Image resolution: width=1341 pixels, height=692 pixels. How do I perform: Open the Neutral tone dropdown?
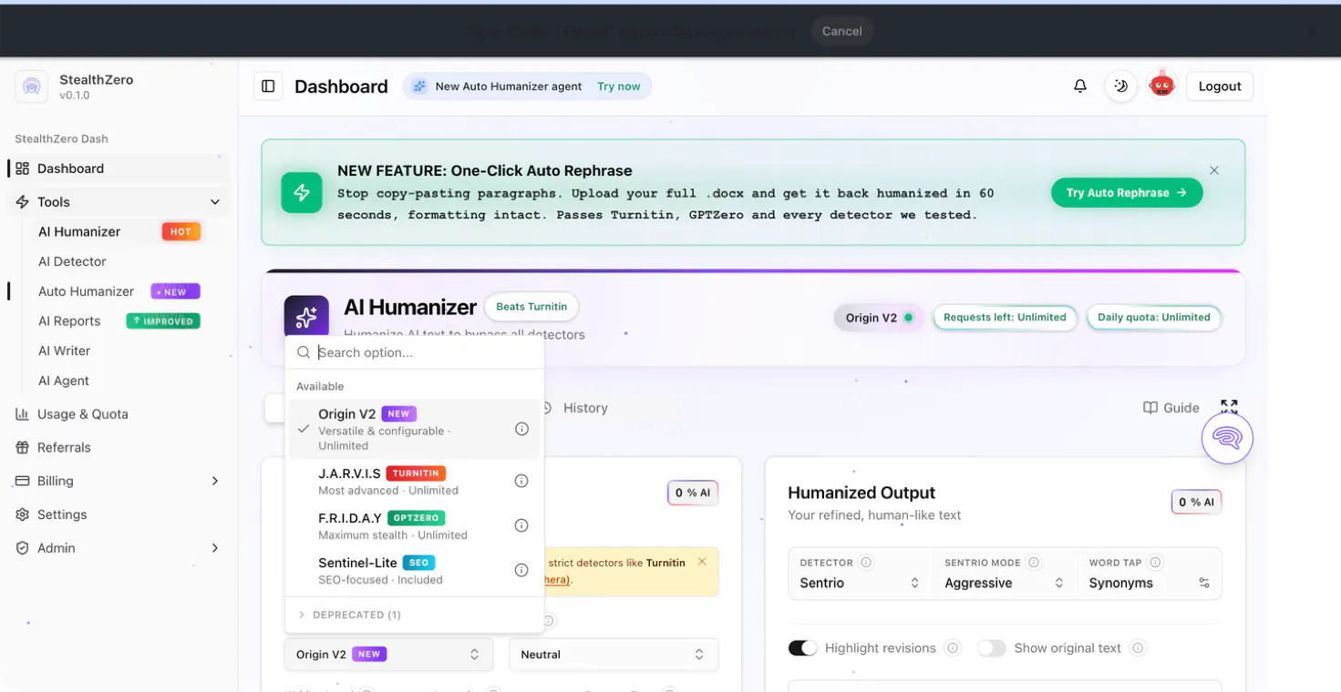614,655
